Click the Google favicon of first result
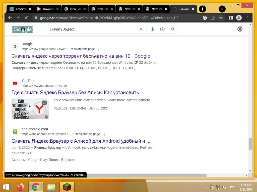The width and height of the screenshot is (257, 192). (15, 46)
